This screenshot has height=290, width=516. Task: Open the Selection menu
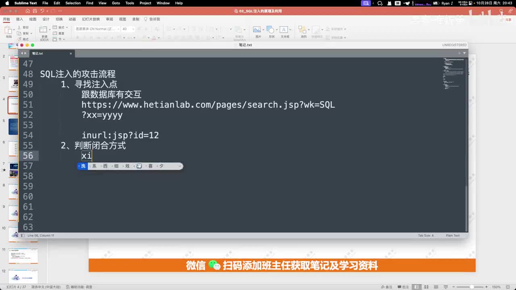click(73, 3)
